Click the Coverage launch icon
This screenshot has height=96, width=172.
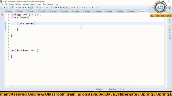56,7
